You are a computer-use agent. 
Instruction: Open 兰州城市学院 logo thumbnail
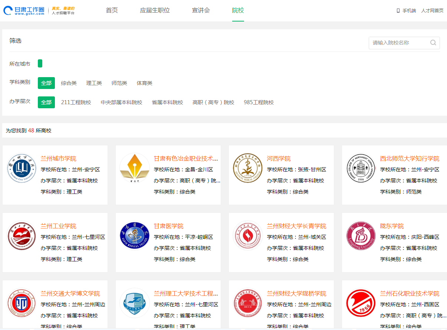tap(22, 168)
